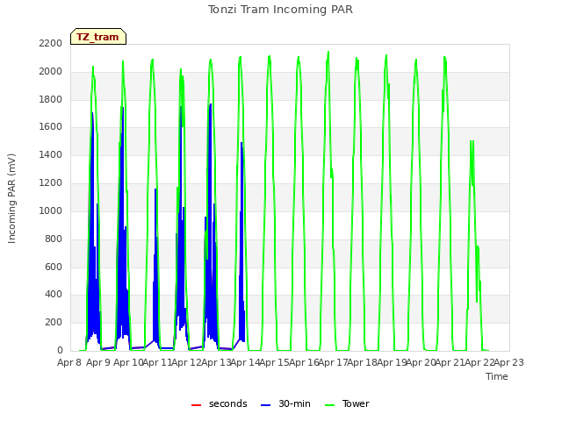Click the Apr 17 x-axis tick label
The image size is (562, 421).
pos(333,362)
